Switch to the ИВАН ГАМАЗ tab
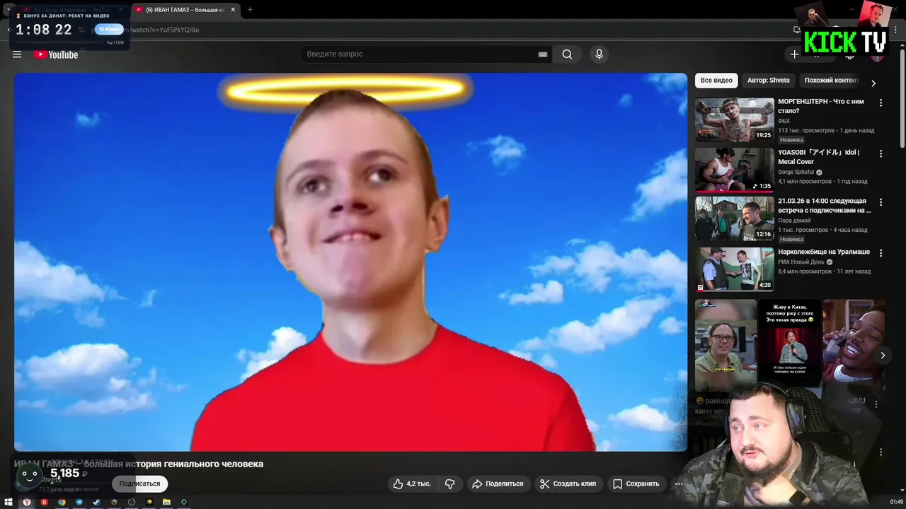Screen dimensions: 906x509 pyautogui.click(x=185, y=10)
